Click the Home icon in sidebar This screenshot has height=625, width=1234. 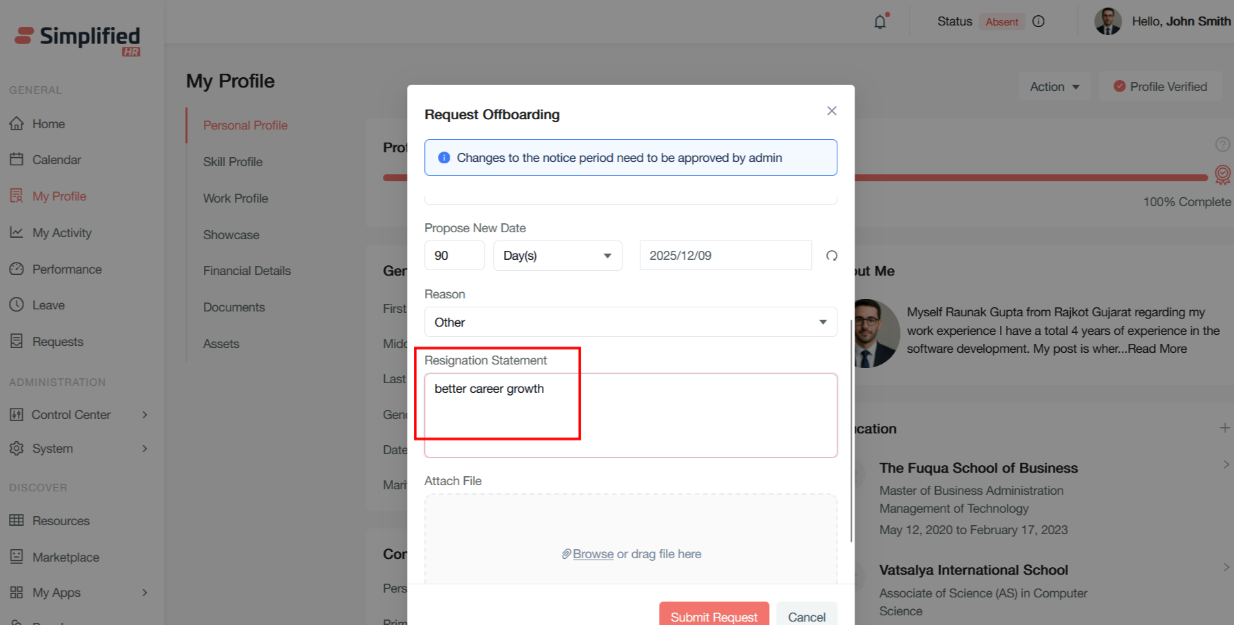(17, 124)
